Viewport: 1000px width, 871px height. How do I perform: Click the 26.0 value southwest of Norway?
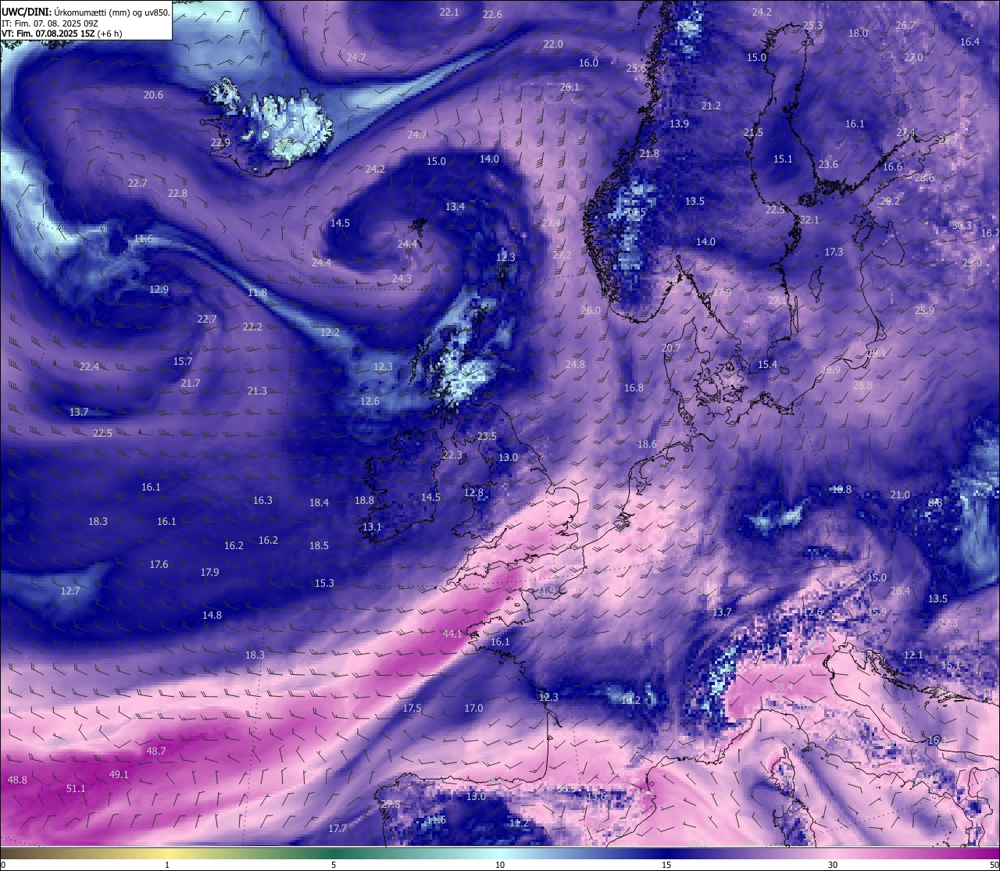tap(591, 310)
